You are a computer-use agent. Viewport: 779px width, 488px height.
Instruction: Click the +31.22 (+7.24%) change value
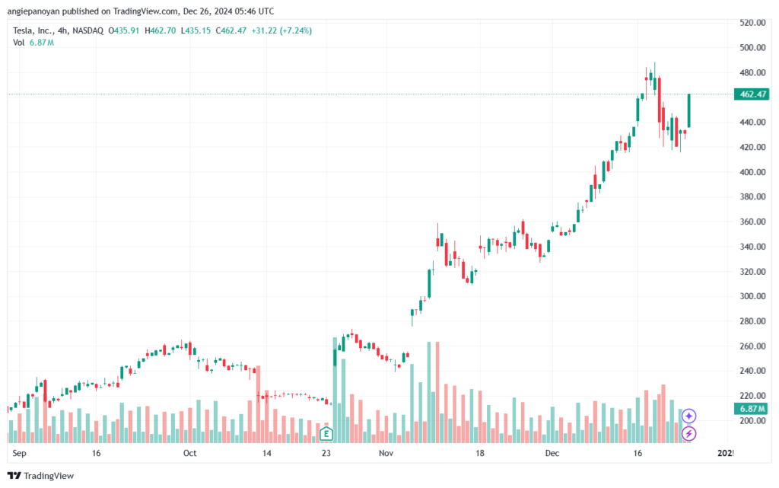click(281, 30)
